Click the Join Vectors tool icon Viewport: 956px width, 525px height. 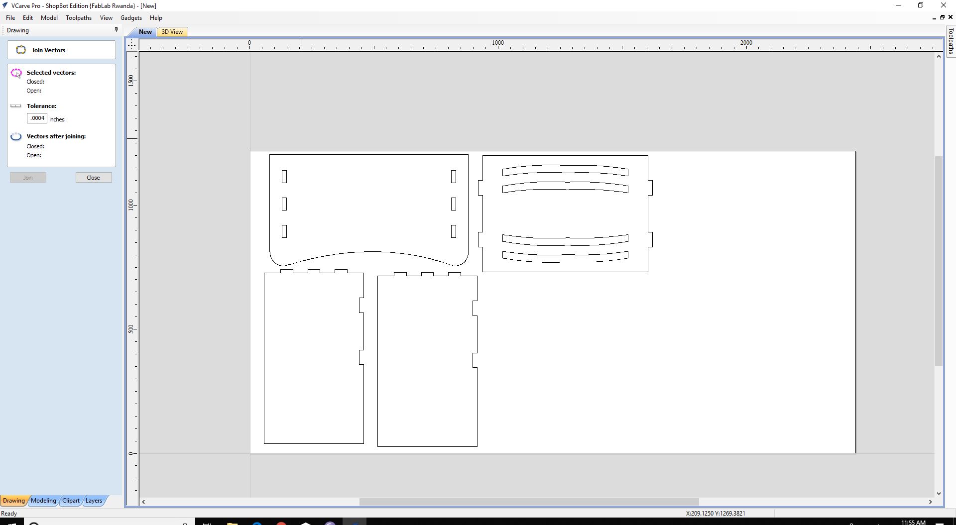(x=21, y=50)
